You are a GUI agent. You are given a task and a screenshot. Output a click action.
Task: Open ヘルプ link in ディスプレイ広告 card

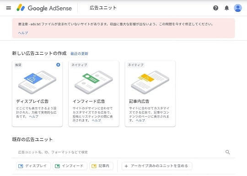[34, 116]
